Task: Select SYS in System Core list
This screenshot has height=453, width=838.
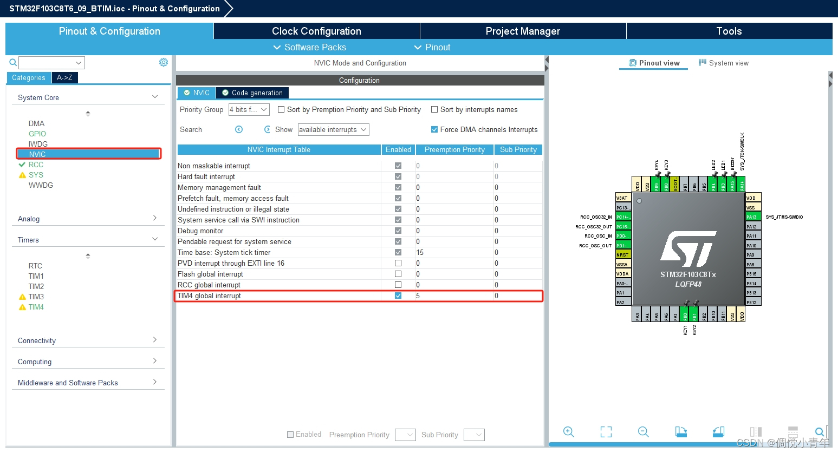Action: point(36,175)
